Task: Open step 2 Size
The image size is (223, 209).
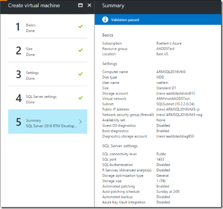Action: [48, 51]
